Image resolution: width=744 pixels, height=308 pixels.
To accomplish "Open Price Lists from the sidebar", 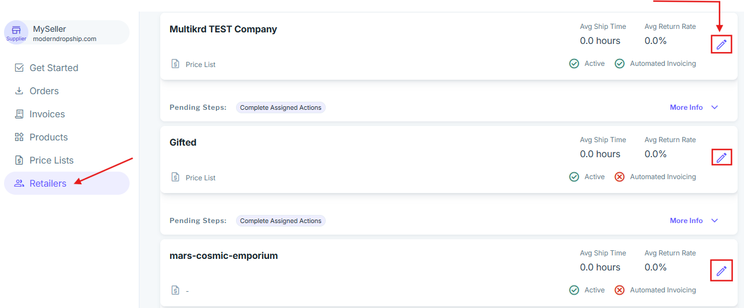I will (x=51, y=160).
